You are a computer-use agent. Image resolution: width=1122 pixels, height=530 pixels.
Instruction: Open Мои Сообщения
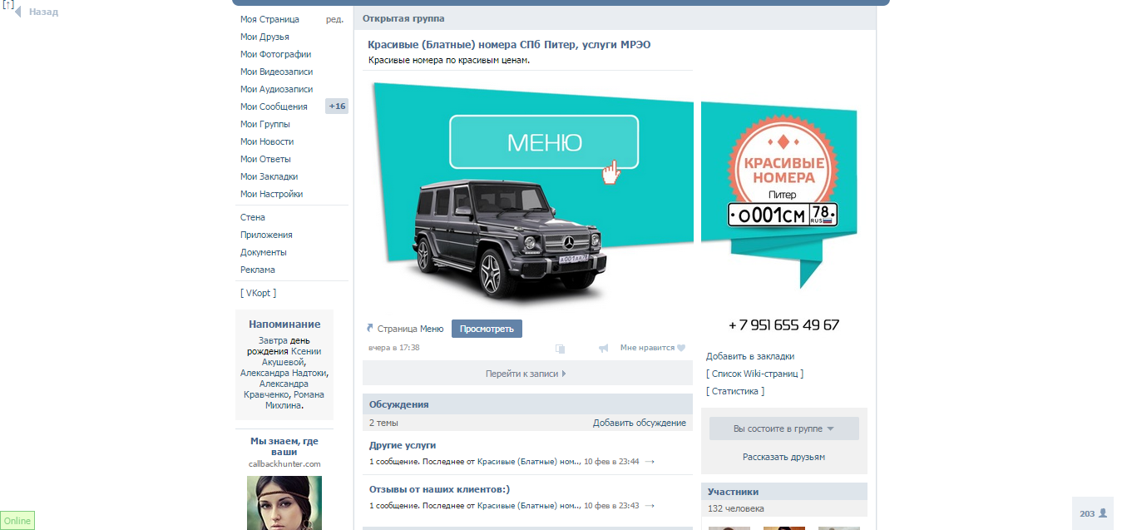[x=274, y=106]
